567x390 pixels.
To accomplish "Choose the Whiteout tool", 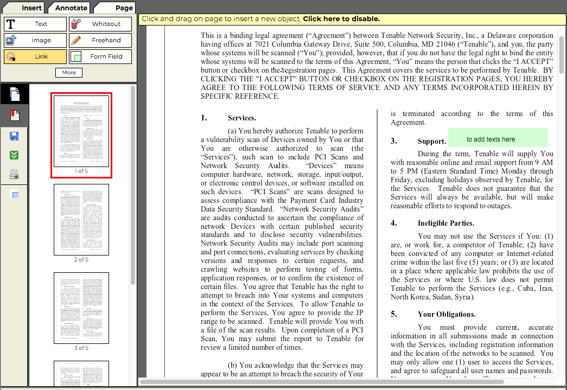I will (x=100, y=24).
